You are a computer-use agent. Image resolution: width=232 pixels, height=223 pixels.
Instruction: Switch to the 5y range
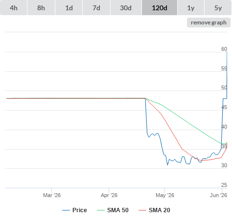pyautogui.click(x=218, y=8)
